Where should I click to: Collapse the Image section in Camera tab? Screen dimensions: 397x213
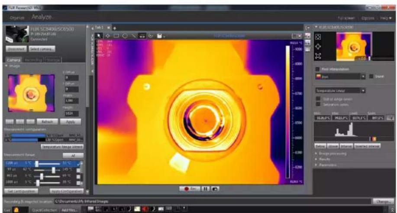(x=6, y=66)
